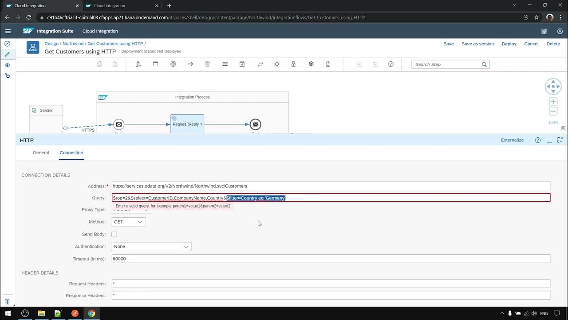
Task: Click the Request Headers field
Action: point(331,284)
